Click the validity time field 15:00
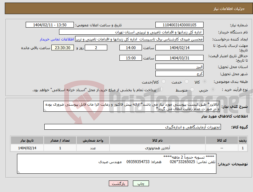This screenshot has width=253, height=192. click(131, 58)
